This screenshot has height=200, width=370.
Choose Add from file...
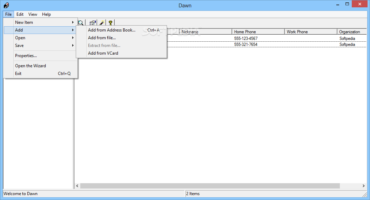coord(121,38)
